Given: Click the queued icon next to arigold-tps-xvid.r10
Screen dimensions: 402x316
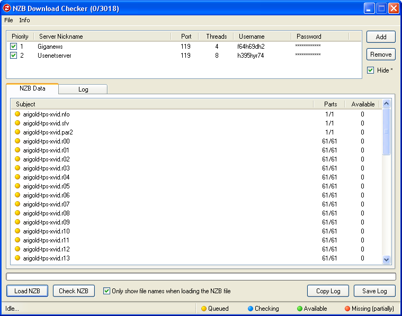Looking at the screenshot, I should [x=17, y=231].
